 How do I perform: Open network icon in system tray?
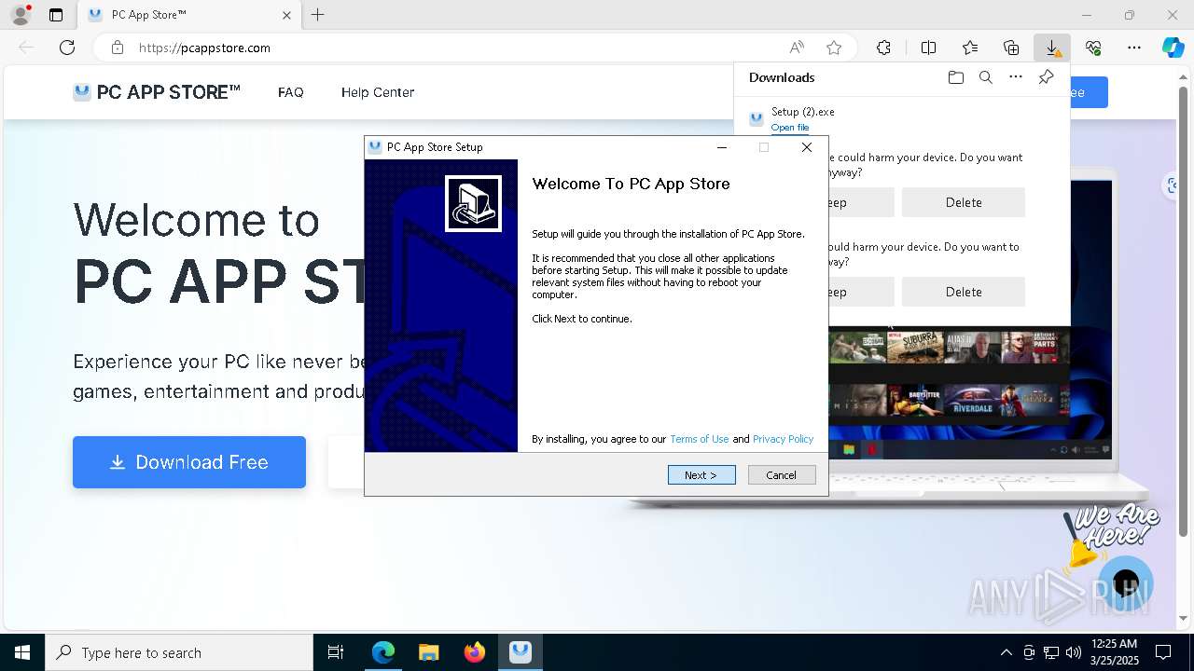1051,652
